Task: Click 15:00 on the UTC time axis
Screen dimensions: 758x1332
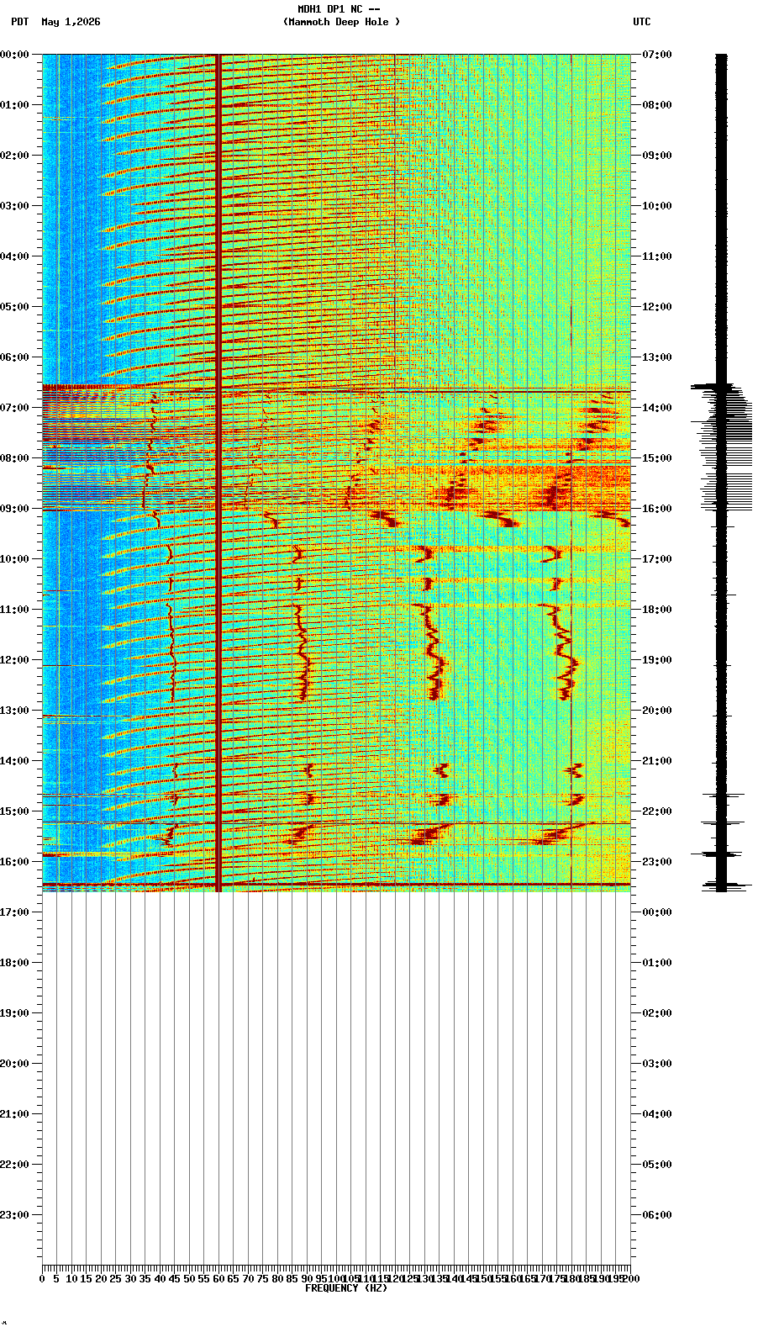Action: pyautogui.click(x=657, y=458)
